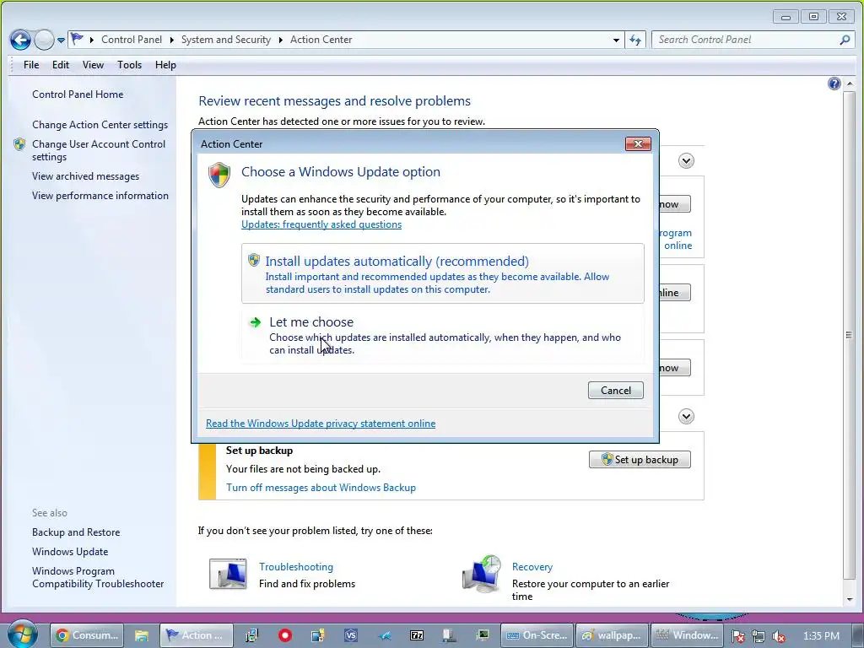Click Control Panel in breadcrumb path
This screenshot has height=648, width=864.
click(132, 40)
